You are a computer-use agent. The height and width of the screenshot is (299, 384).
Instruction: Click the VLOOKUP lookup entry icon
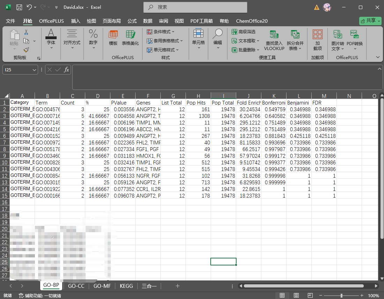click(x=274, y=35)
